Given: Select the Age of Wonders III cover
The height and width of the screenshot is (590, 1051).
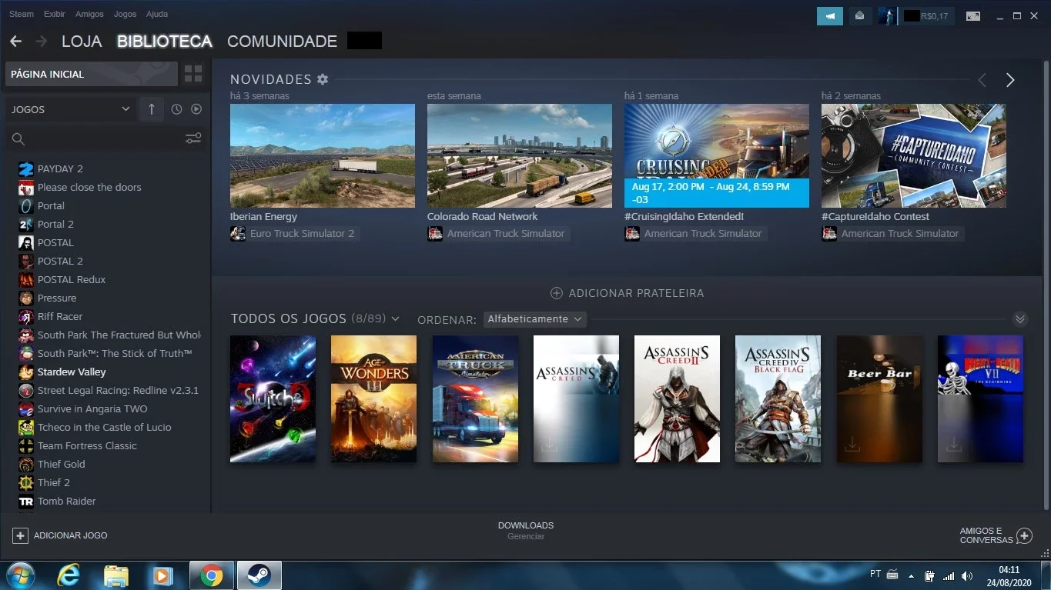Looking at the screenshot, I should [x=373, y=398].
